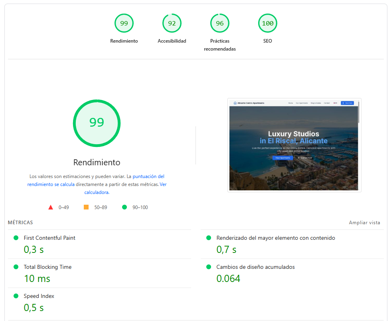Expand the metrics with Ampliar vista

[x=364, y=223]
